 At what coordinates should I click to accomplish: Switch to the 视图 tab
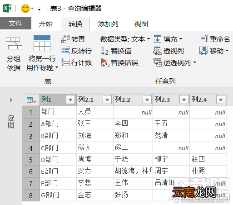(141, 24)
